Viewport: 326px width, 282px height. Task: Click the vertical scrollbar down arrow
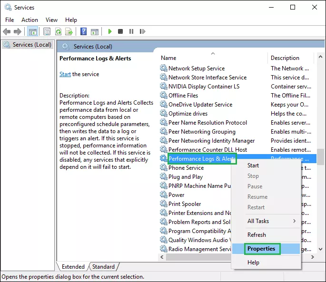click(320, 249)
